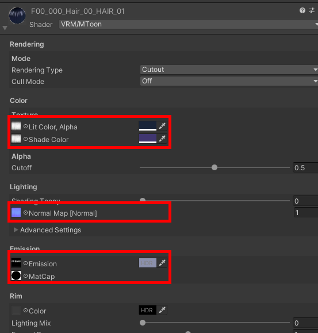The image size is (318, 333).
Task: Click the Emission HDR color swatch
Action: point(148,263)
